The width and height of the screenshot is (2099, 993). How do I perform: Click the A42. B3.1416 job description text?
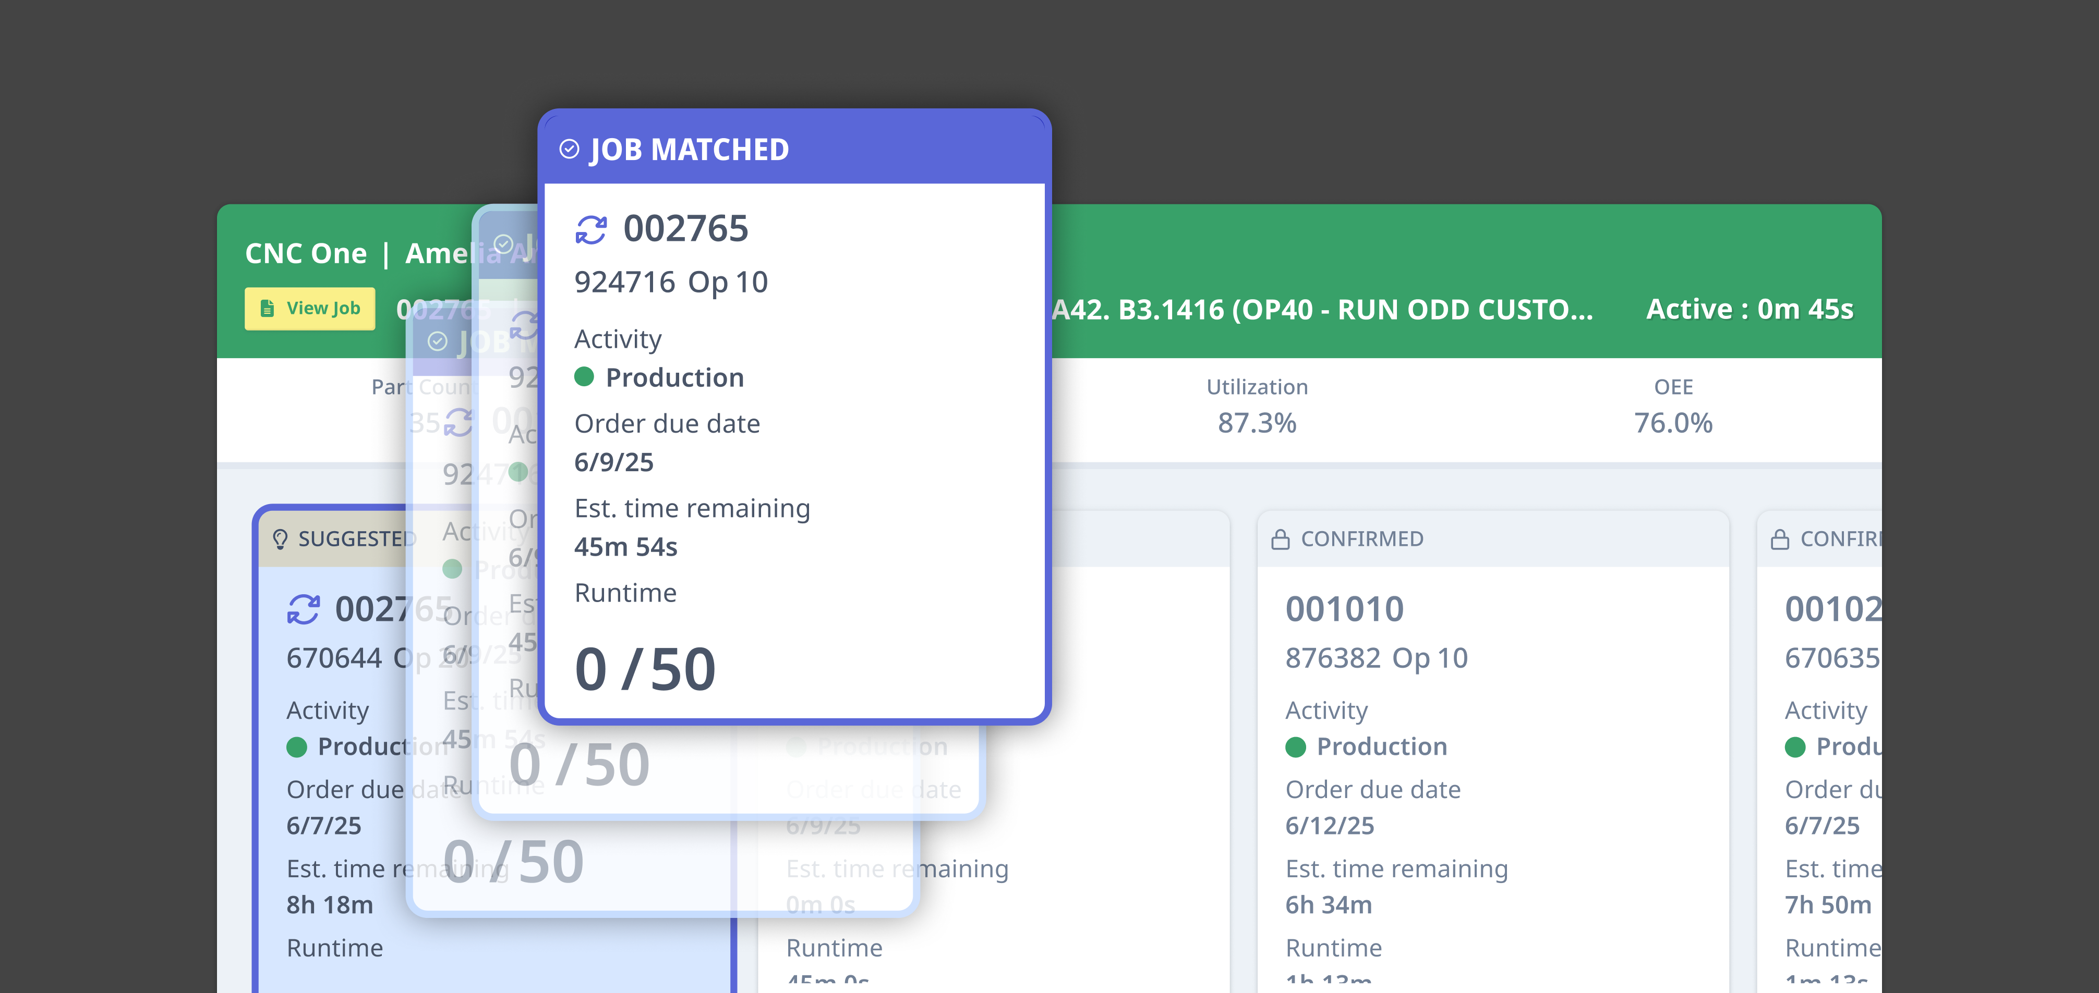[1322, 309]
